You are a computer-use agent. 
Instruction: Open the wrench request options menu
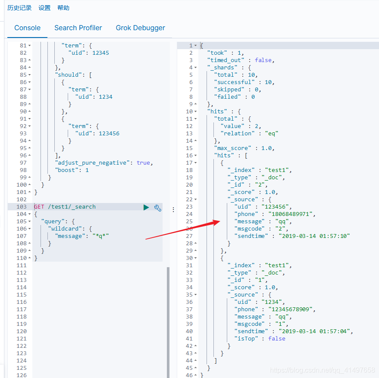coord(158,208)
